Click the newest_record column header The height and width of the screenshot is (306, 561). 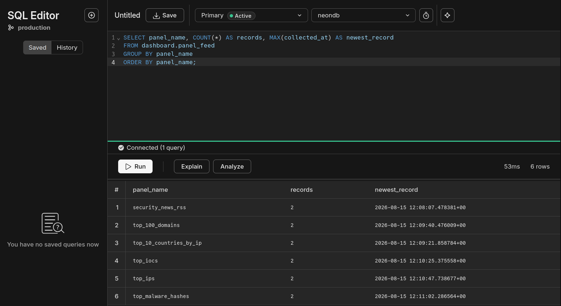(396, 190)
